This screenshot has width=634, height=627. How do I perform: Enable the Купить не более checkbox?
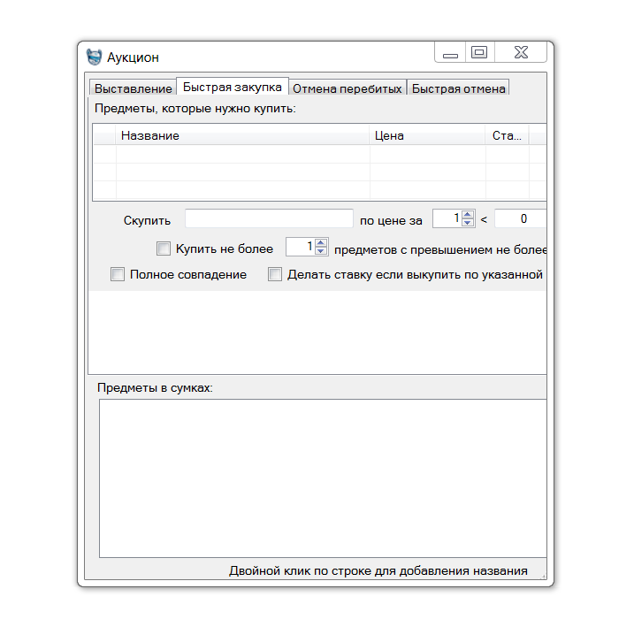click(x=164, y=249)
